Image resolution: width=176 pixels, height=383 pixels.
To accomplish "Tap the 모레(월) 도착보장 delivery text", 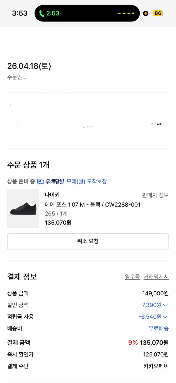I will [86, 182].
